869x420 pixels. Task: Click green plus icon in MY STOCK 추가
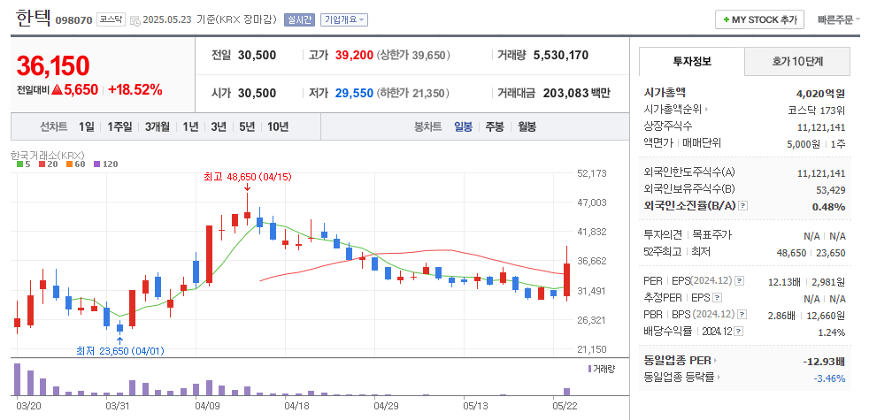(x=726, y=19)
